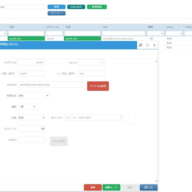192x192 pixels.
Task: Click the パスワード input field
Action: pos(31,129)
